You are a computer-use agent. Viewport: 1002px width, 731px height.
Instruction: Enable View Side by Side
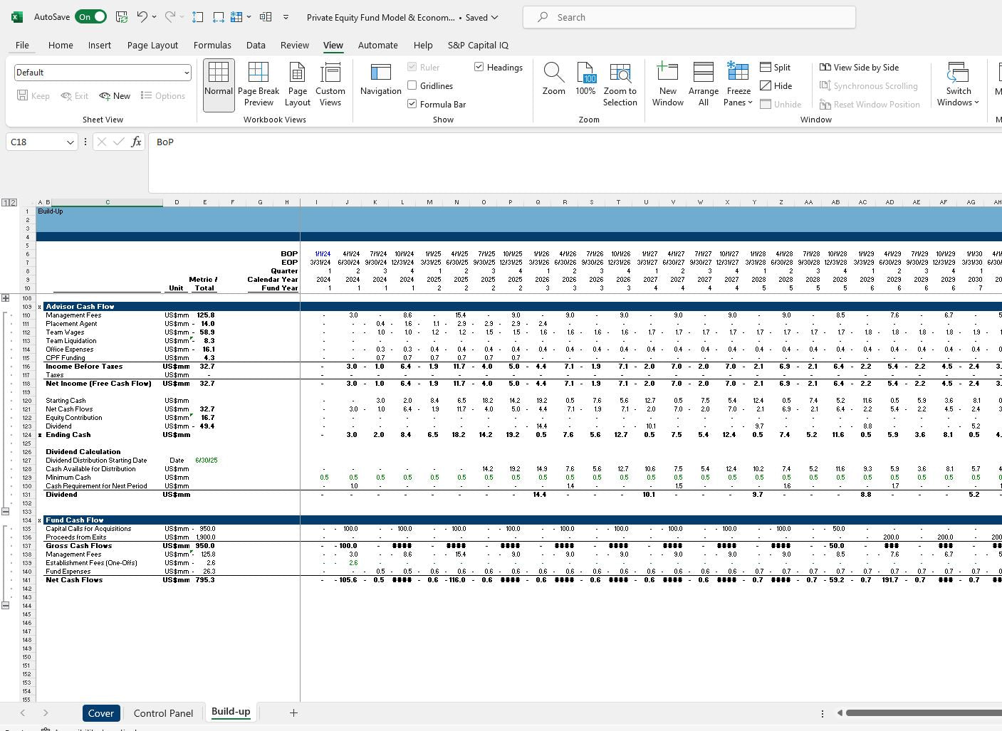859,67
